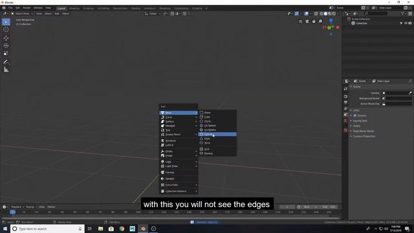414x233 pixels.
Task: Open the Active Tool properties tab icon
Action: click(x=345, y=89)
